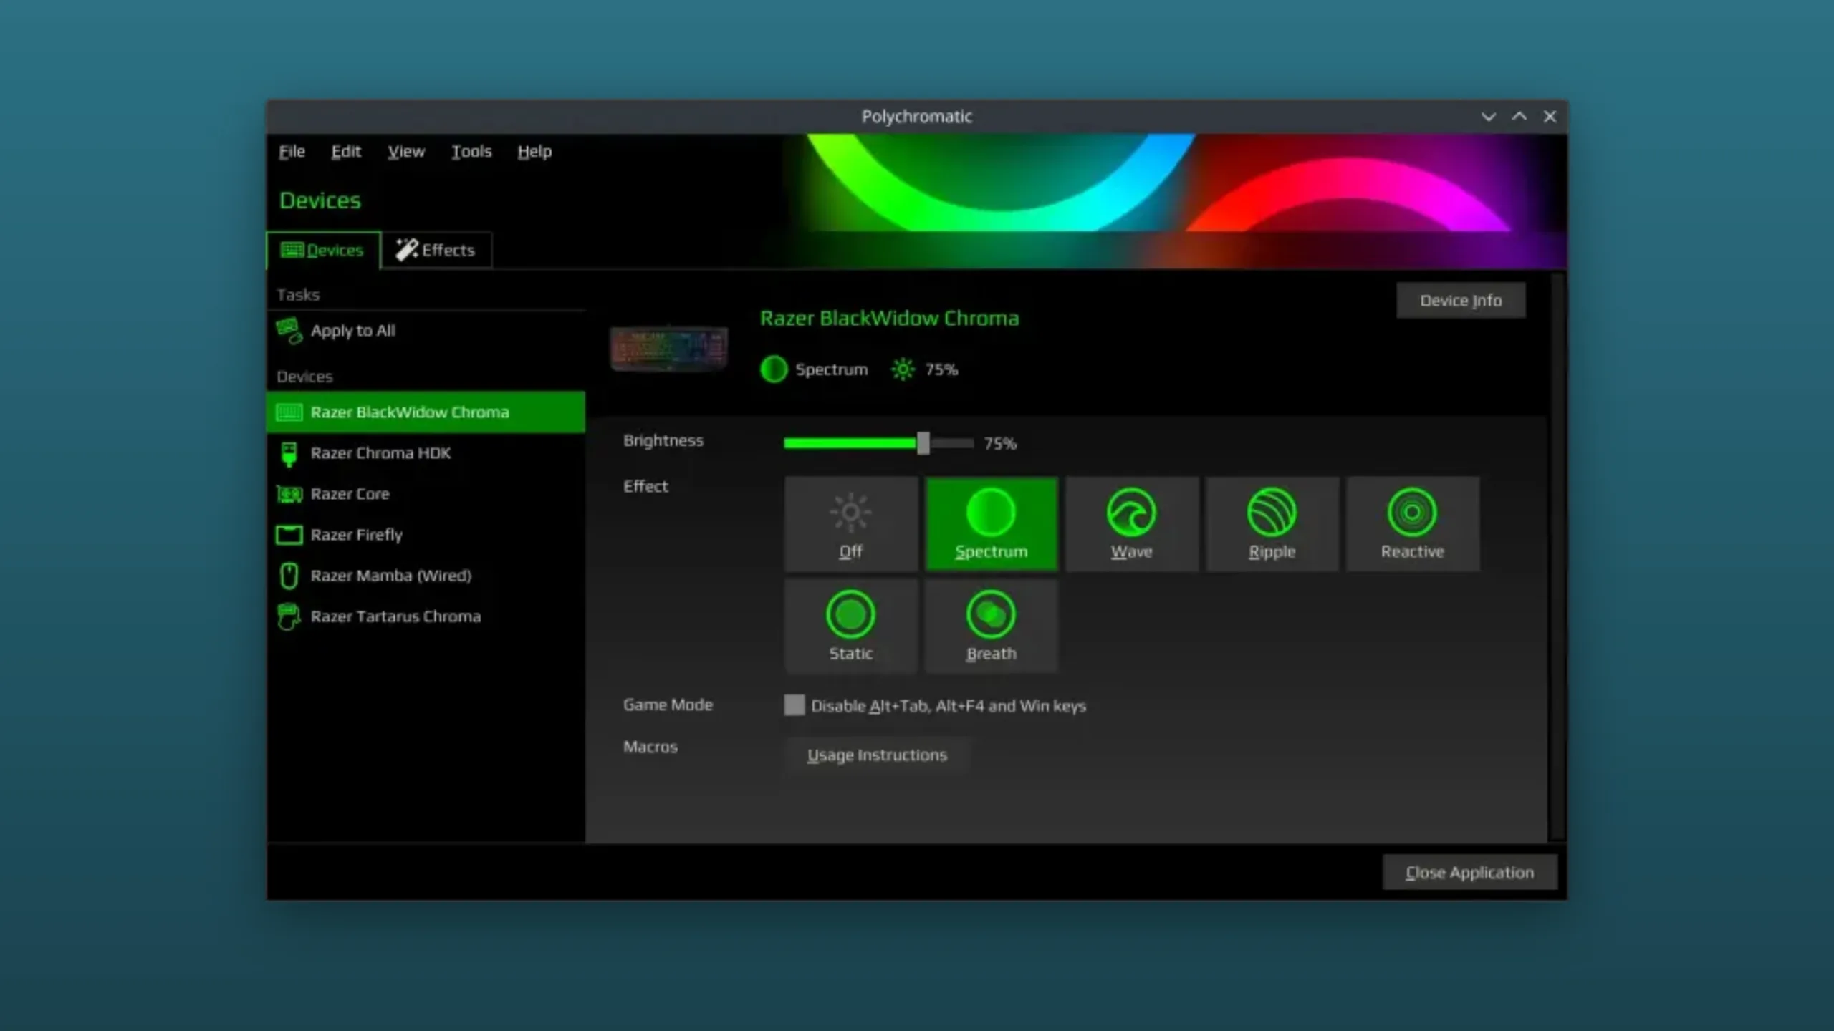Click Apply to All task label
This screenshot has height=1031, width=1834.
(x=352, y=331)
